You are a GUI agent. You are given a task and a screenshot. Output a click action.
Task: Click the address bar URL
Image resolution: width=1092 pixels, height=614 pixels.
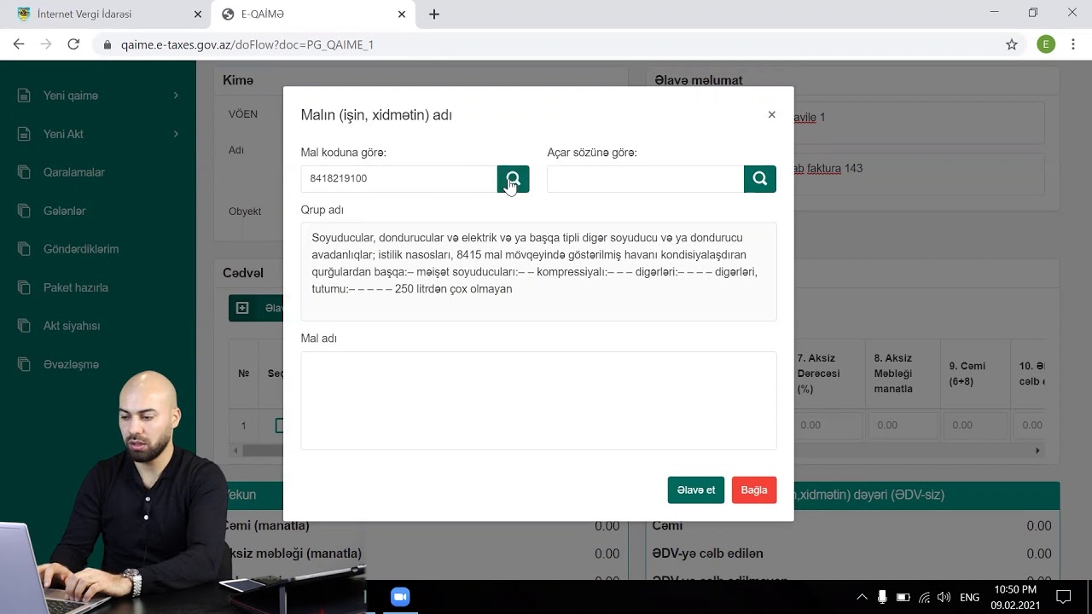point(247,44)
